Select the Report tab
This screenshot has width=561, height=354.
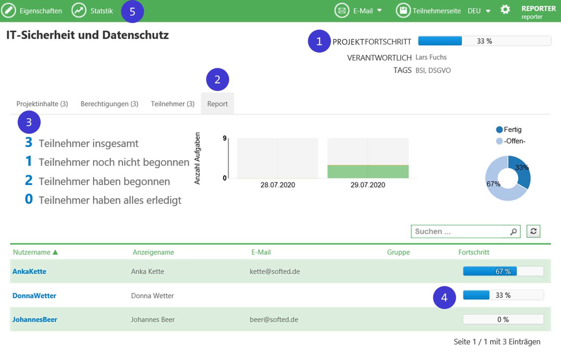[217, 104]
